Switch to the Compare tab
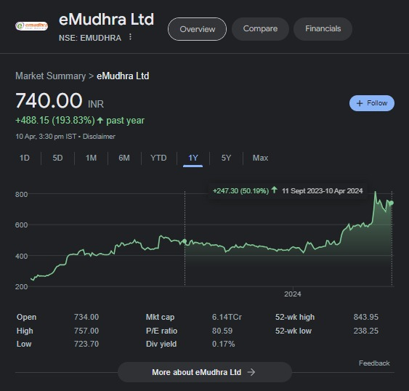 pos(260,29)
